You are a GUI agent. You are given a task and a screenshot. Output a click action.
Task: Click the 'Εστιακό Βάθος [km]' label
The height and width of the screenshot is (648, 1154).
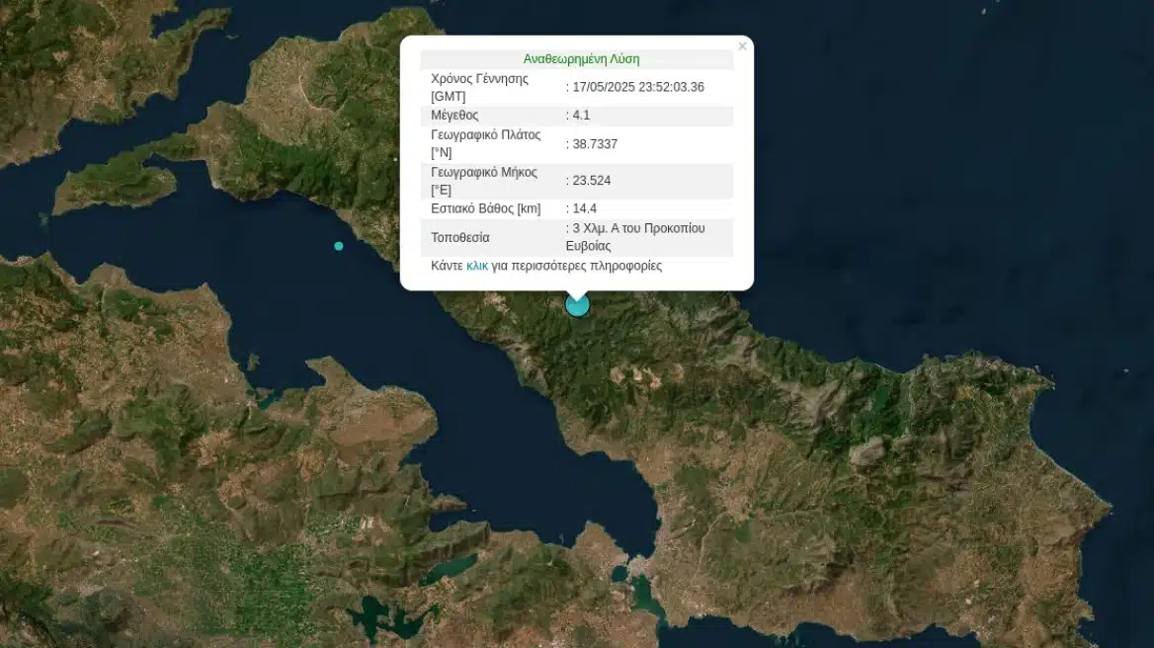[x=485, y=208]
